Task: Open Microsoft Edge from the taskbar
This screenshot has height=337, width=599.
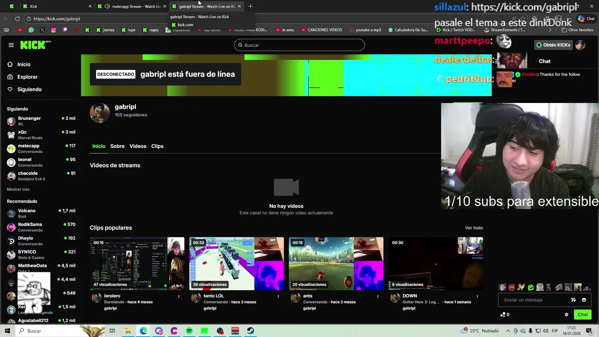Action: (x=143, y=331)
